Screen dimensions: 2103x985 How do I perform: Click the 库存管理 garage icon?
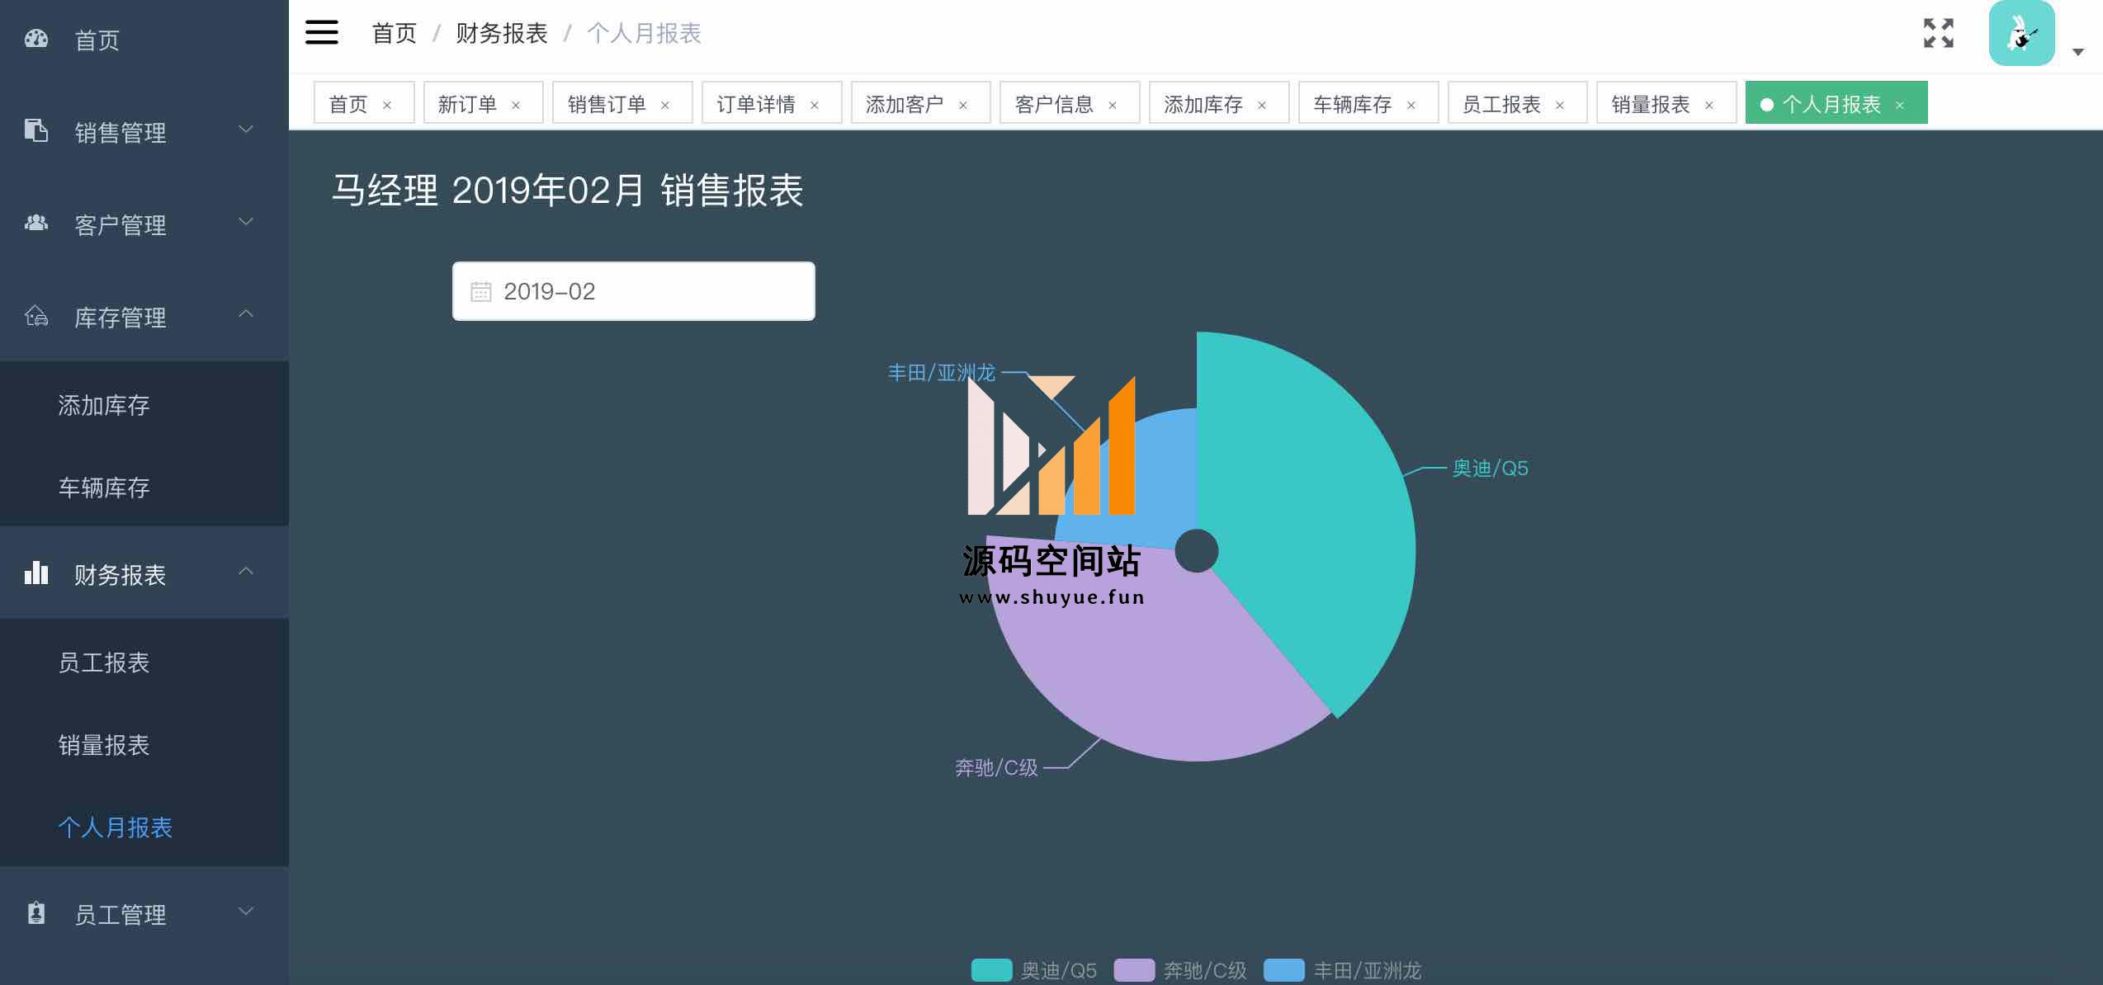36,315
